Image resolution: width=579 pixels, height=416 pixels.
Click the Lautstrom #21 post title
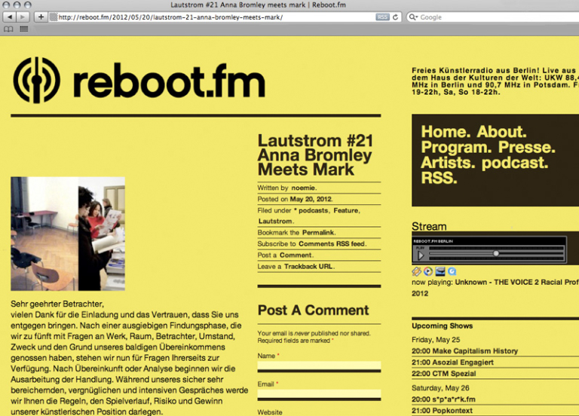315,155
